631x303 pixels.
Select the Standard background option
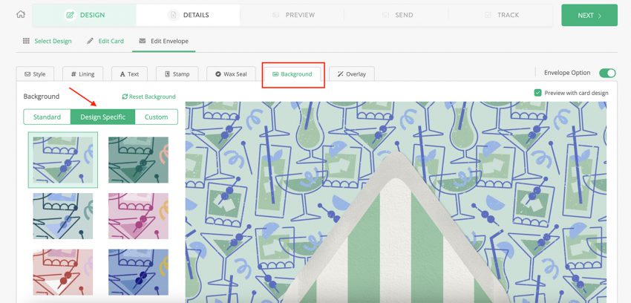pyautogui.click(x=47, y=117)
